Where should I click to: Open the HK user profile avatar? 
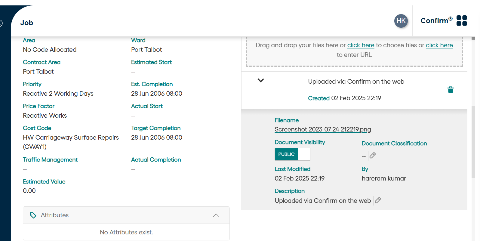point(401,21)
